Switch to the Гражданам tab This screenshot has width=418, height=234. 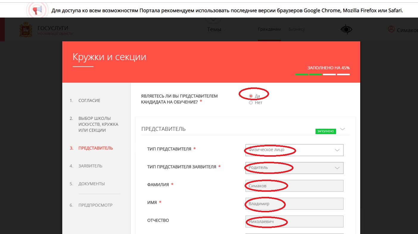[269, 29]
